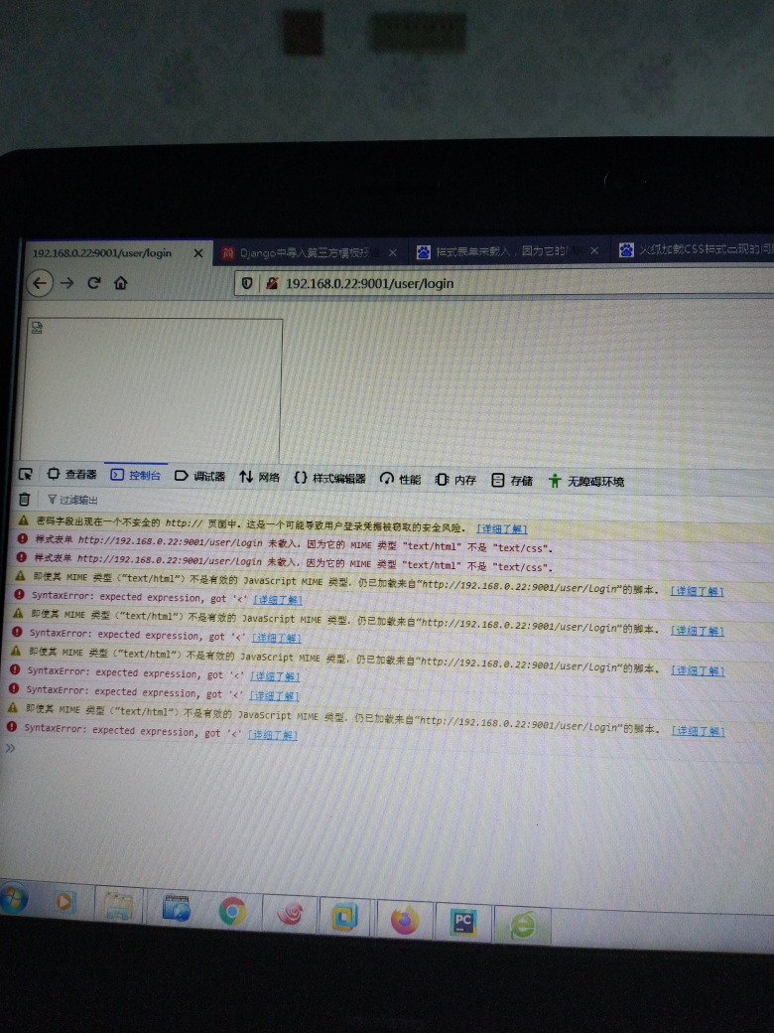
Task: Open the green e browser taskbar icon
Action: pyautogui.click(x=523, y=926)
